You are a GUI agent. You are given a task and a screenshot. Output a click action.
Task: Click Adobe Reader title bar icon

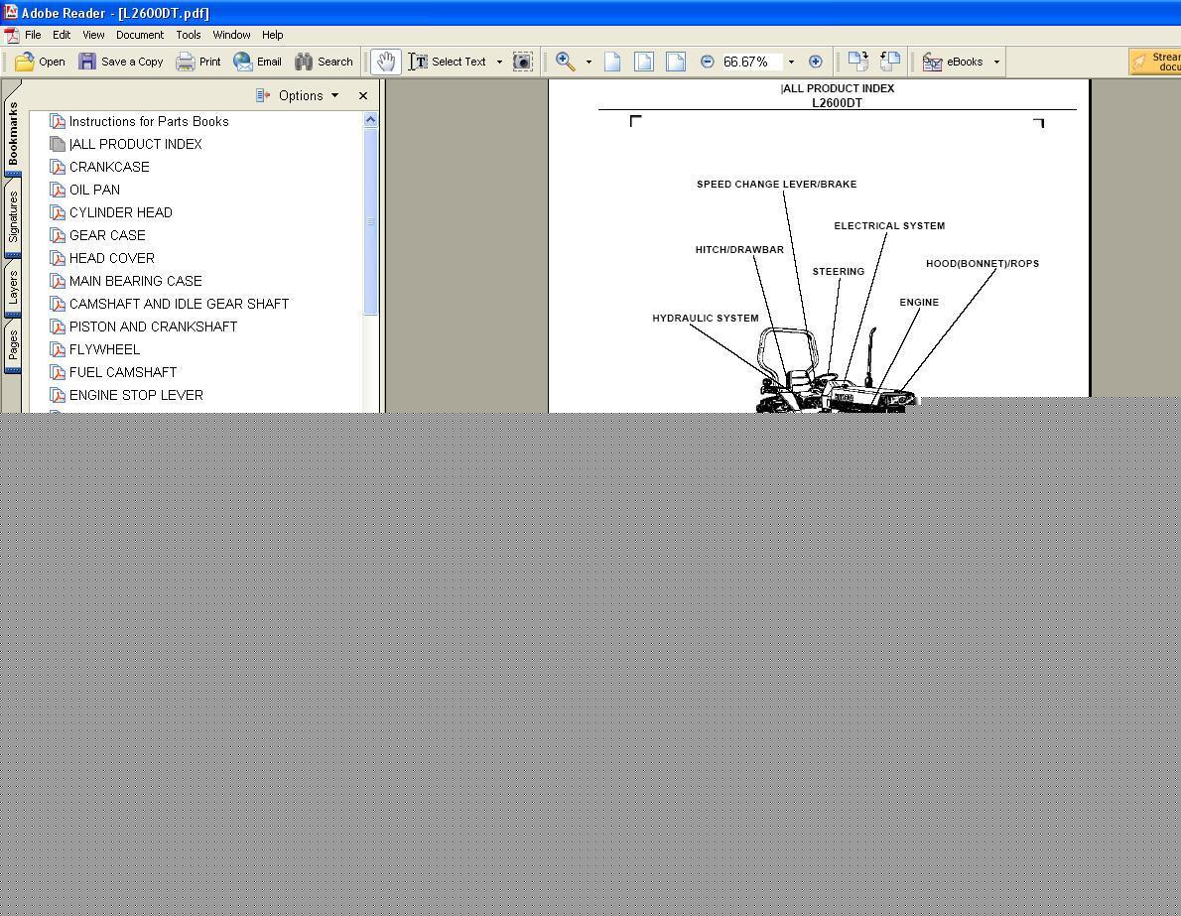(11, 12)
